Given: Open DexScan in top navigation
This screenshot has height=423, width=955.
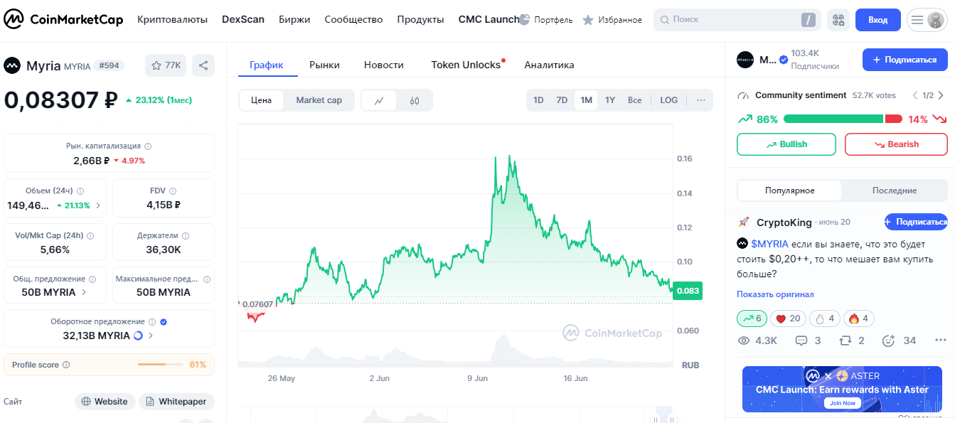Looking at the screenshot, I should click(x=243, y=20).
